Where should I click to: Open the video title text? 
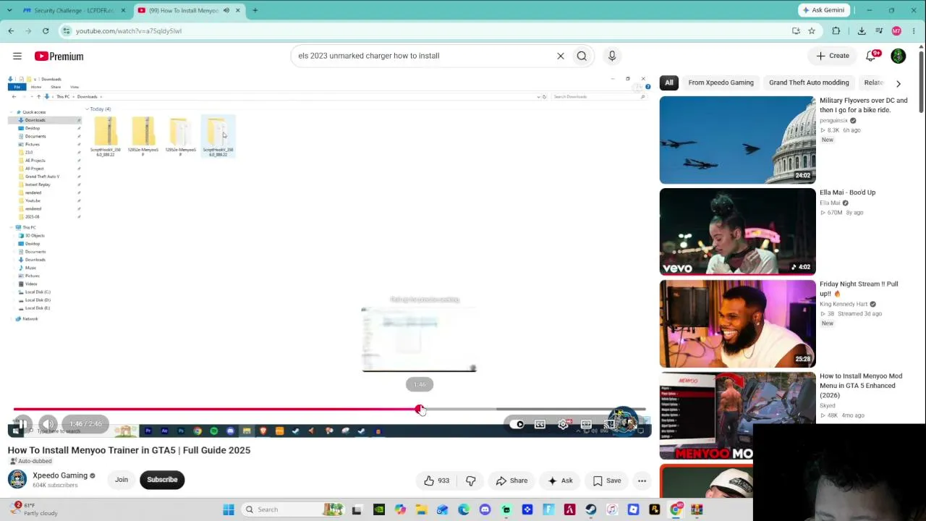[x=129, y=450]
